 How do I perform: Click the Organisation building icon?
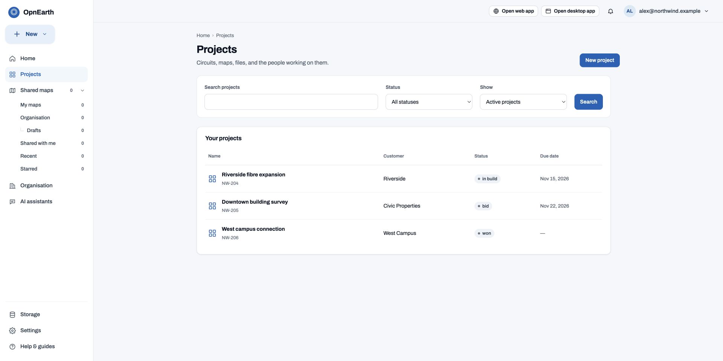click(12, 186)
